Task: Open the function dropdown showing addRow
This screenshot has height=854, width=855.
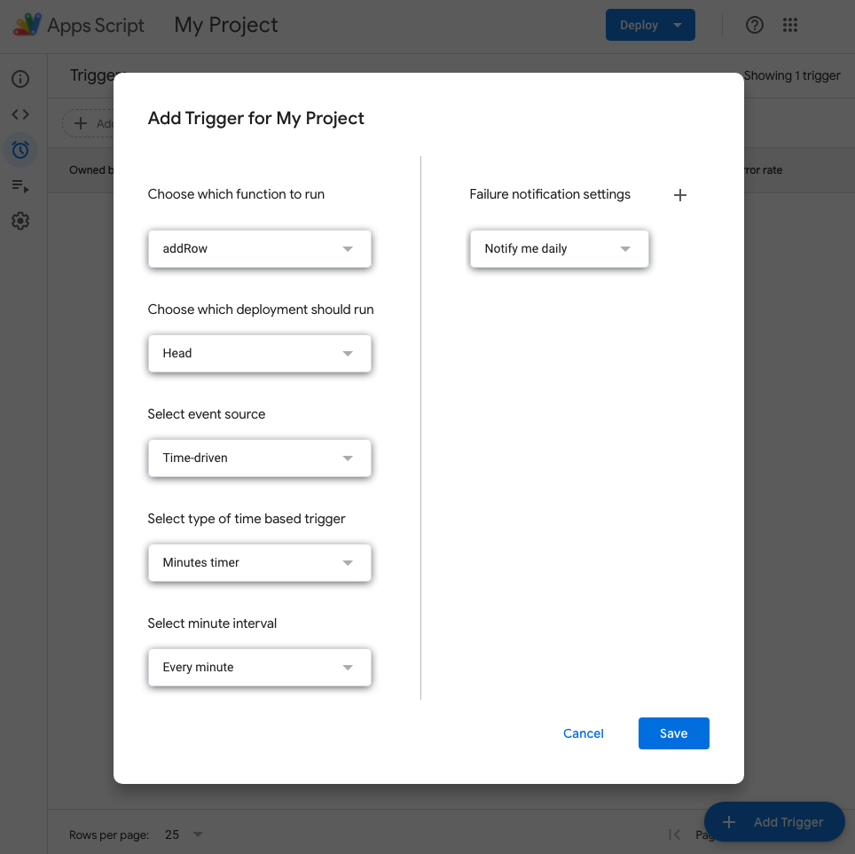Action: 259,248
